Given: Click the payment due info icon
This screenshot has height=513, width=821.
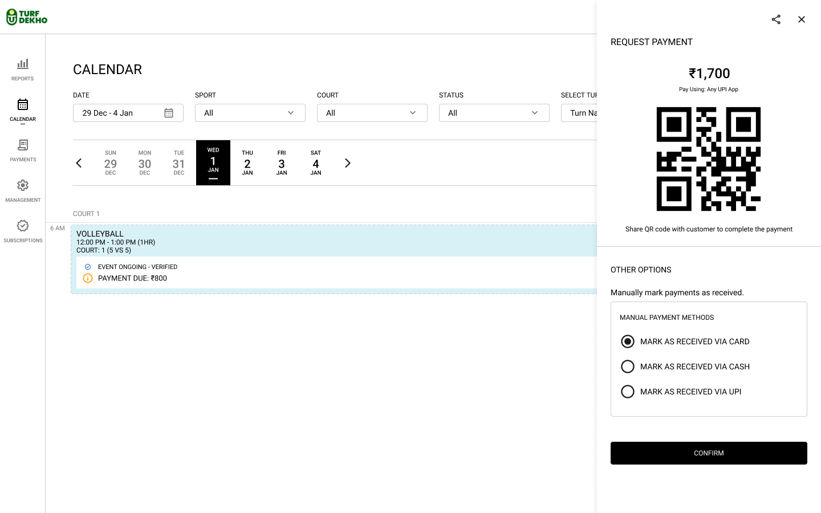Looking at the screenshot, I should [x=88, y=278].
